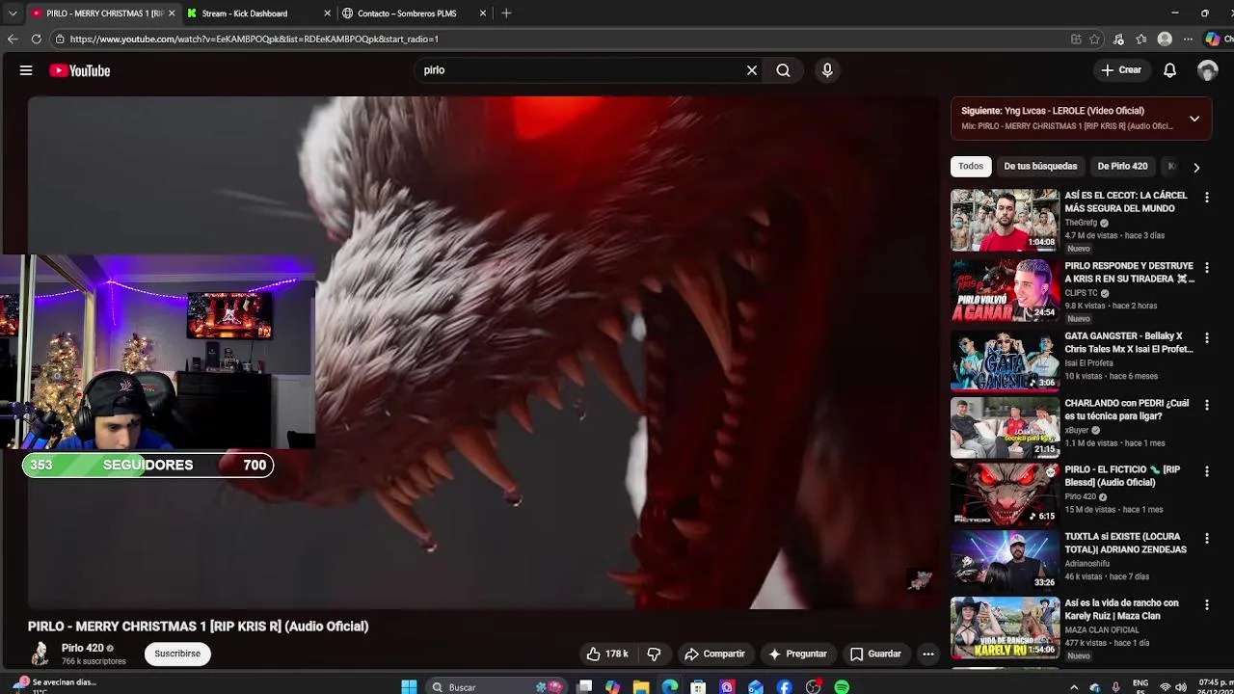Open the Preguntar AI button
1234x694 pixels.
pyautogui.click(x=797, y=654)
